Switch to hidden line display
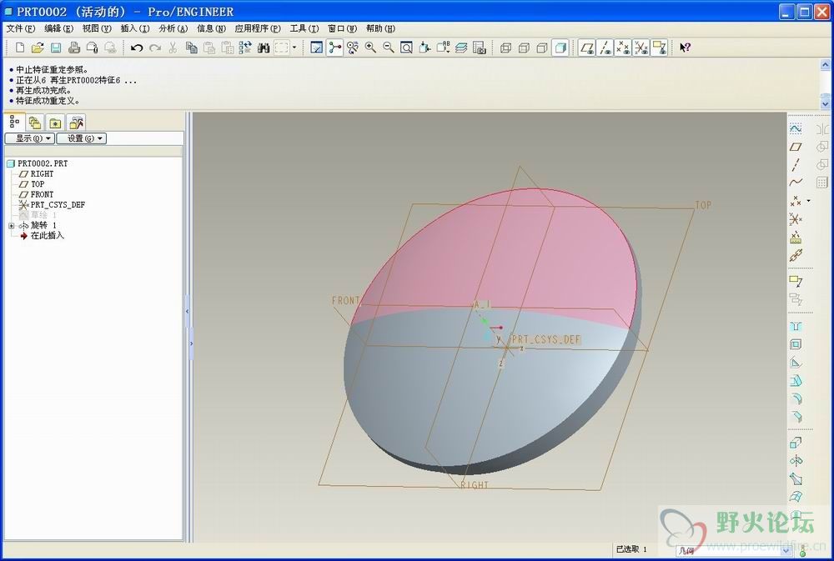This screenshot has height=561, width=834. tap(524, 48)
